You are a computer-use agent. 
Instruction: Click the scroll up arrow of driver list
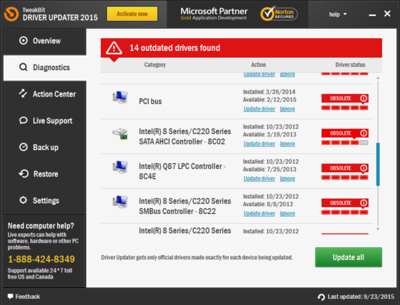tap(378, 78)
